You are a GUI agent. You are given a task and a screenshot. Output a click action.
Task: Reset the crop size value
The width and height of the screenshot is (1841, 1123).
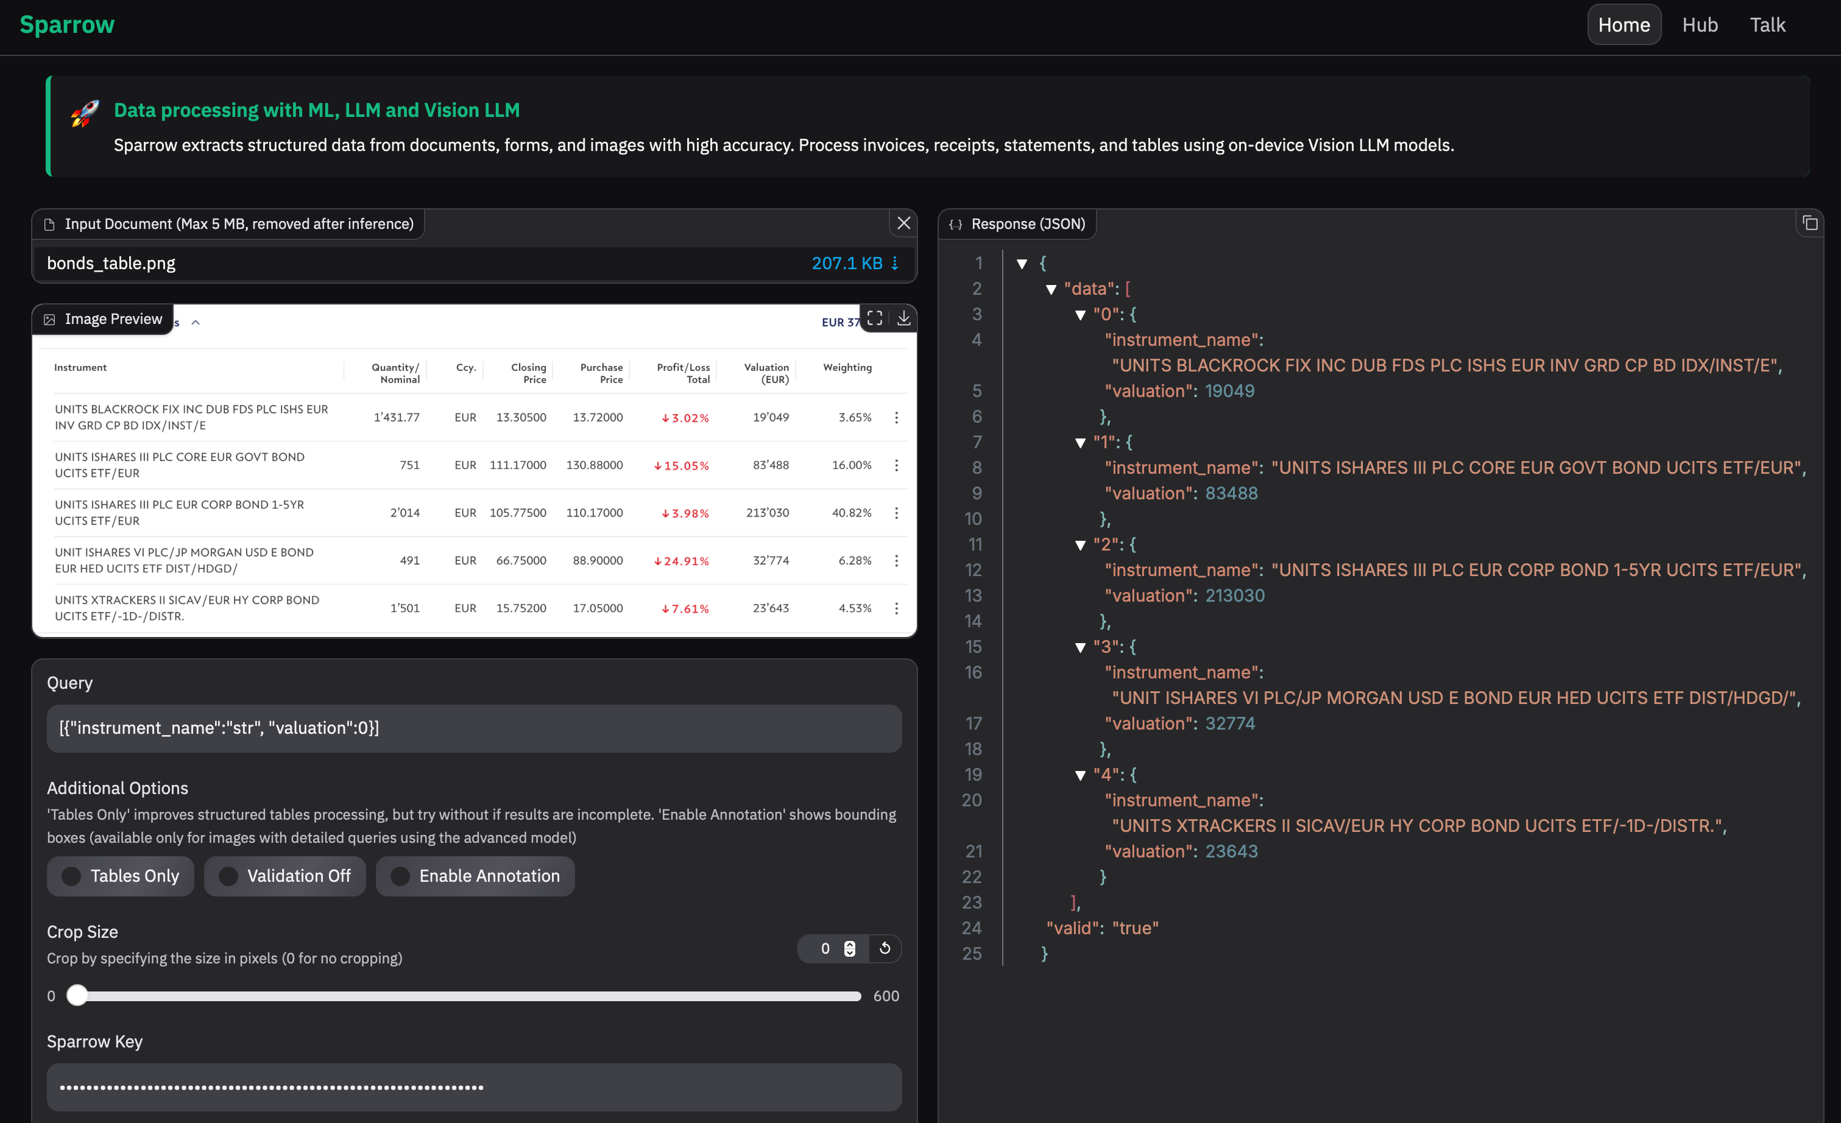[x=885, y=948]
